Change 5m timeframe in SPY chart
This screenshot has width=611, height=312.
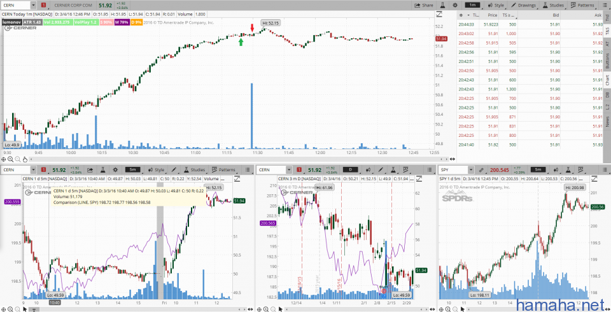(x=538, y=169)
